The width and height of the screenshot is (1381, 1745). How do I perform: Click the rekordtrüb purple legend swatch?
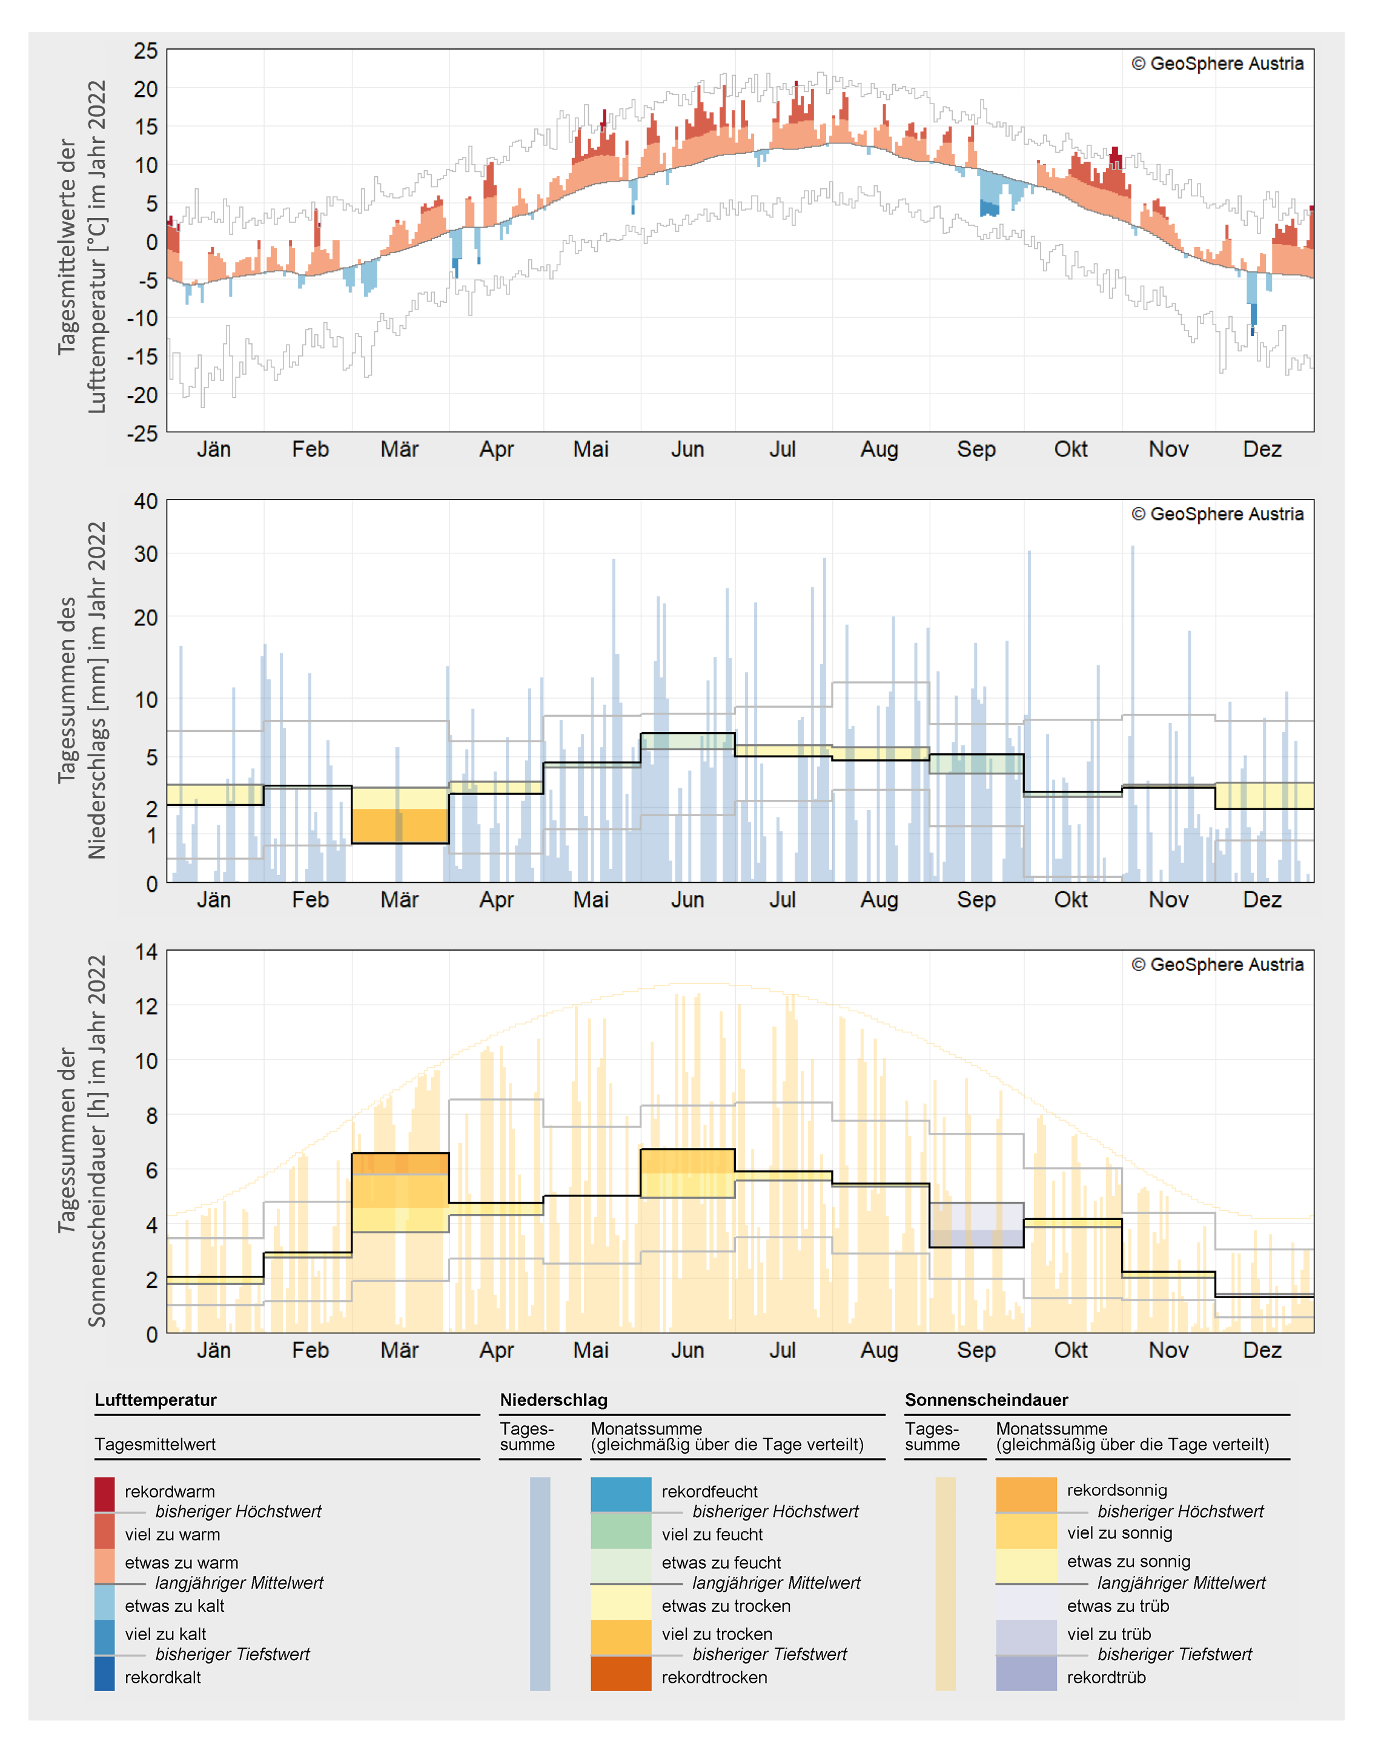point(1025,1673)
